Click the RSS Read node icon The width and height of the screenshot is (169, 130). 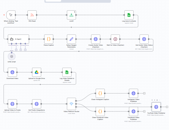(32, 15)
